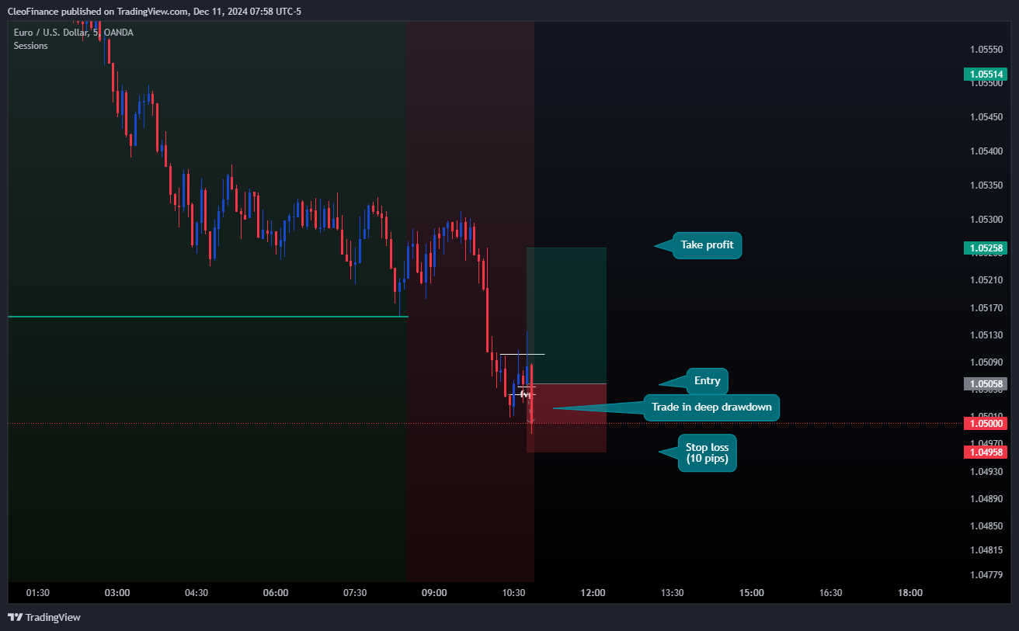The height and width of the screenshot is (631, 1019).
Task: Select the red stop-loss zone of the position
Action: tap(566, 418)
